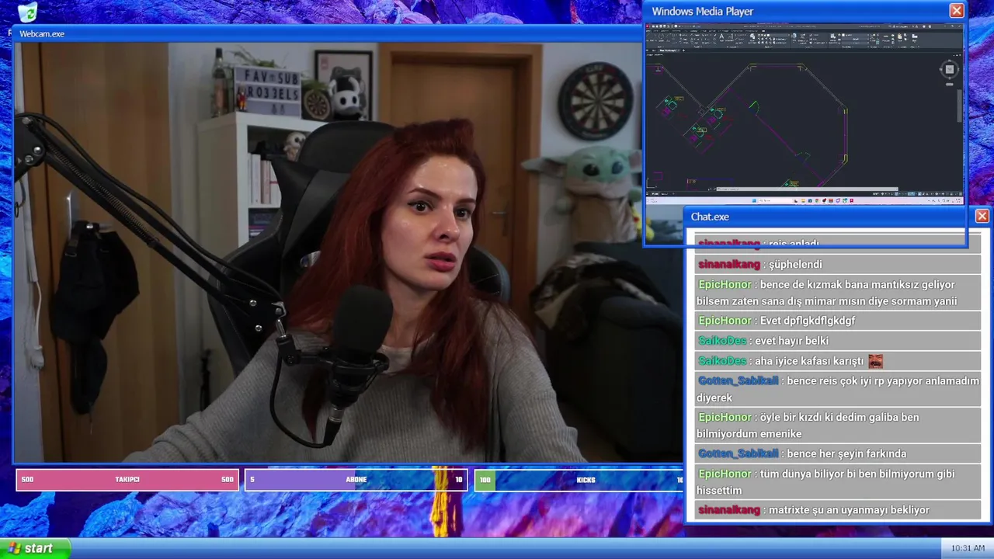994x559 pixels.
Task: Click the Webcam.exe title bar
Action: click(326, 33)
